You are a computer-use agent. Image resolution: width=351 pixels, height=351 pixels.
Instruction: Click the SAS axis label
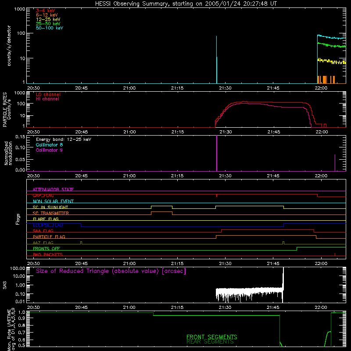click(x=5, y=285)
